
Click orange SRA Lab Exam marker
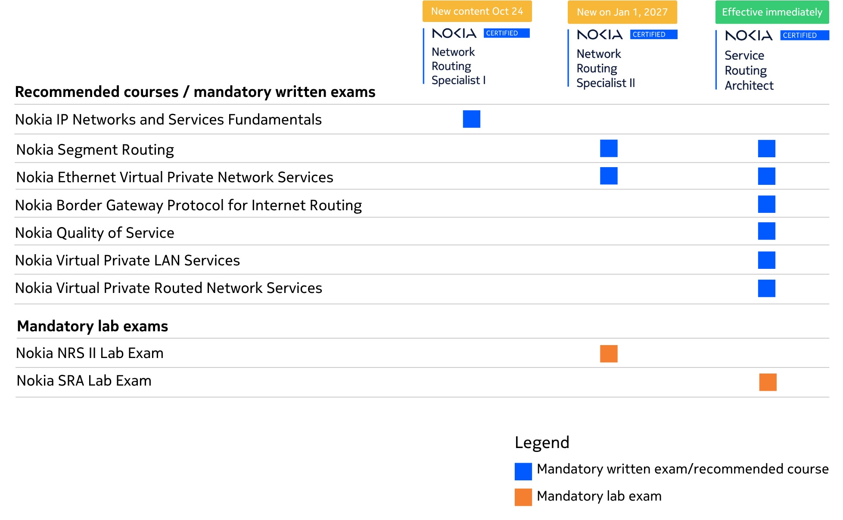(x=768, y=382)
